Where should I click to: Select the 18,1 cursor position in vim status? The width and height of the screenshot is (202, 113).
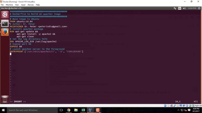coord(178,101)
